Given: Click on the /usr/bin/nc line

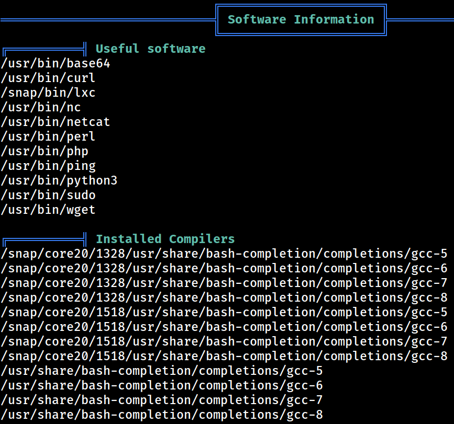Looking at the screenshot, I should click(x=41, y=108).
